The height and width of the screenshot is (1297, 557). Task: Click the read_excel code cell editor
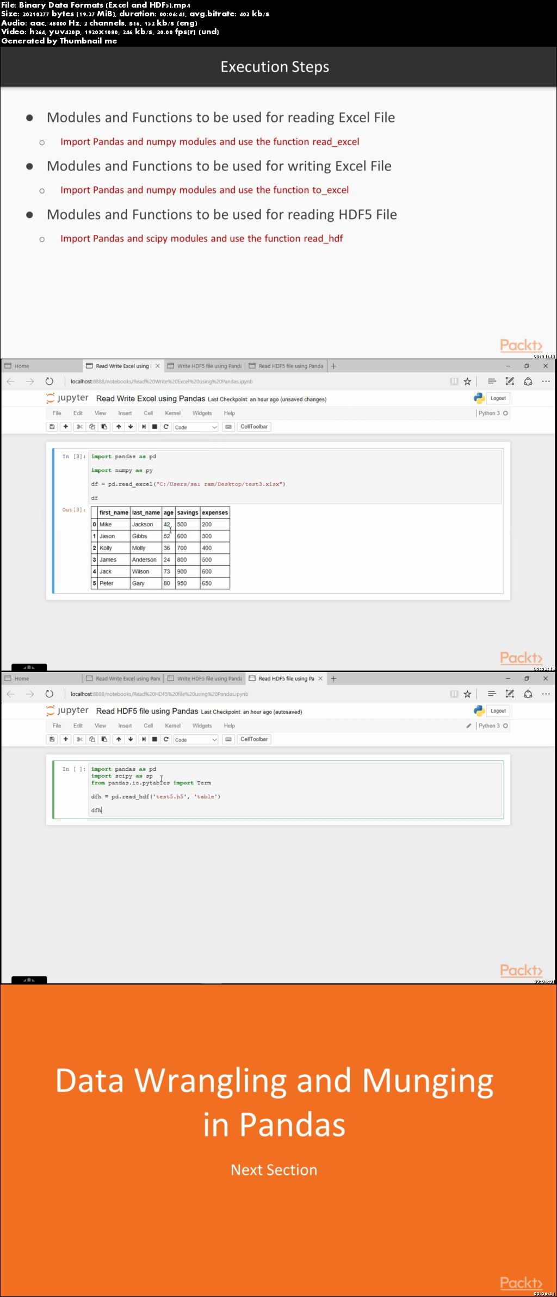(x=295, y=477)
